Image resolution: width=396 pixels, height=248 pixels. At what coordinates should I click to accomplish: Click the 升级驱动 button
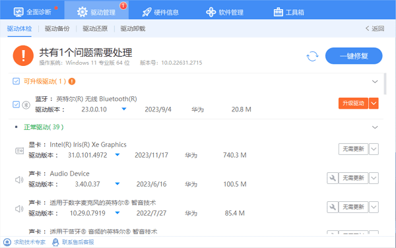pyautogui.click(x=353, y=103)
